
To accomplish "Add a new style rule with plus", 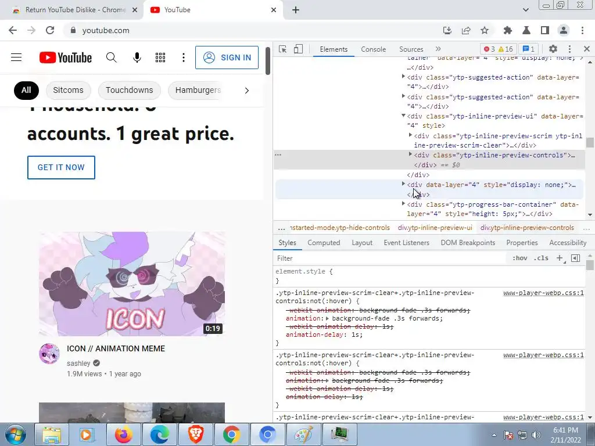I will click(x=560, y=258).
